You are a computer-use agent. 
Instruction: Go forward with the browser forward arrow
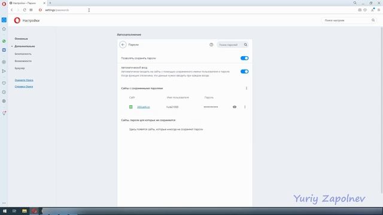pyautogui.click(x=18, y=10)
